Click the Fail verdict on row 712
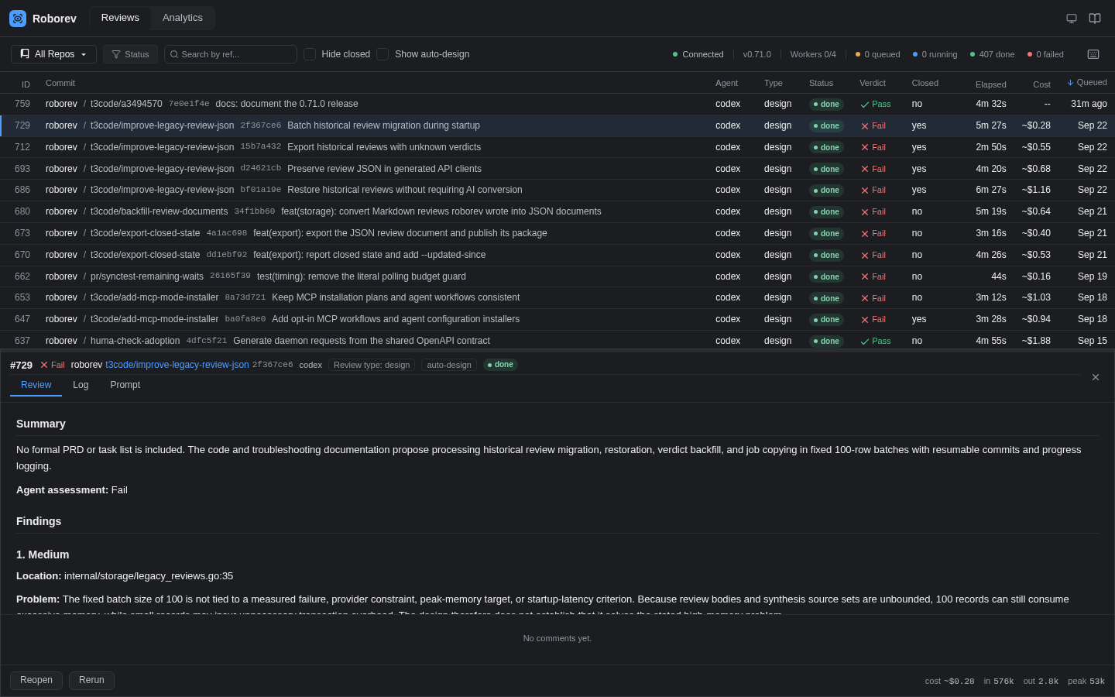 [873, 147]
